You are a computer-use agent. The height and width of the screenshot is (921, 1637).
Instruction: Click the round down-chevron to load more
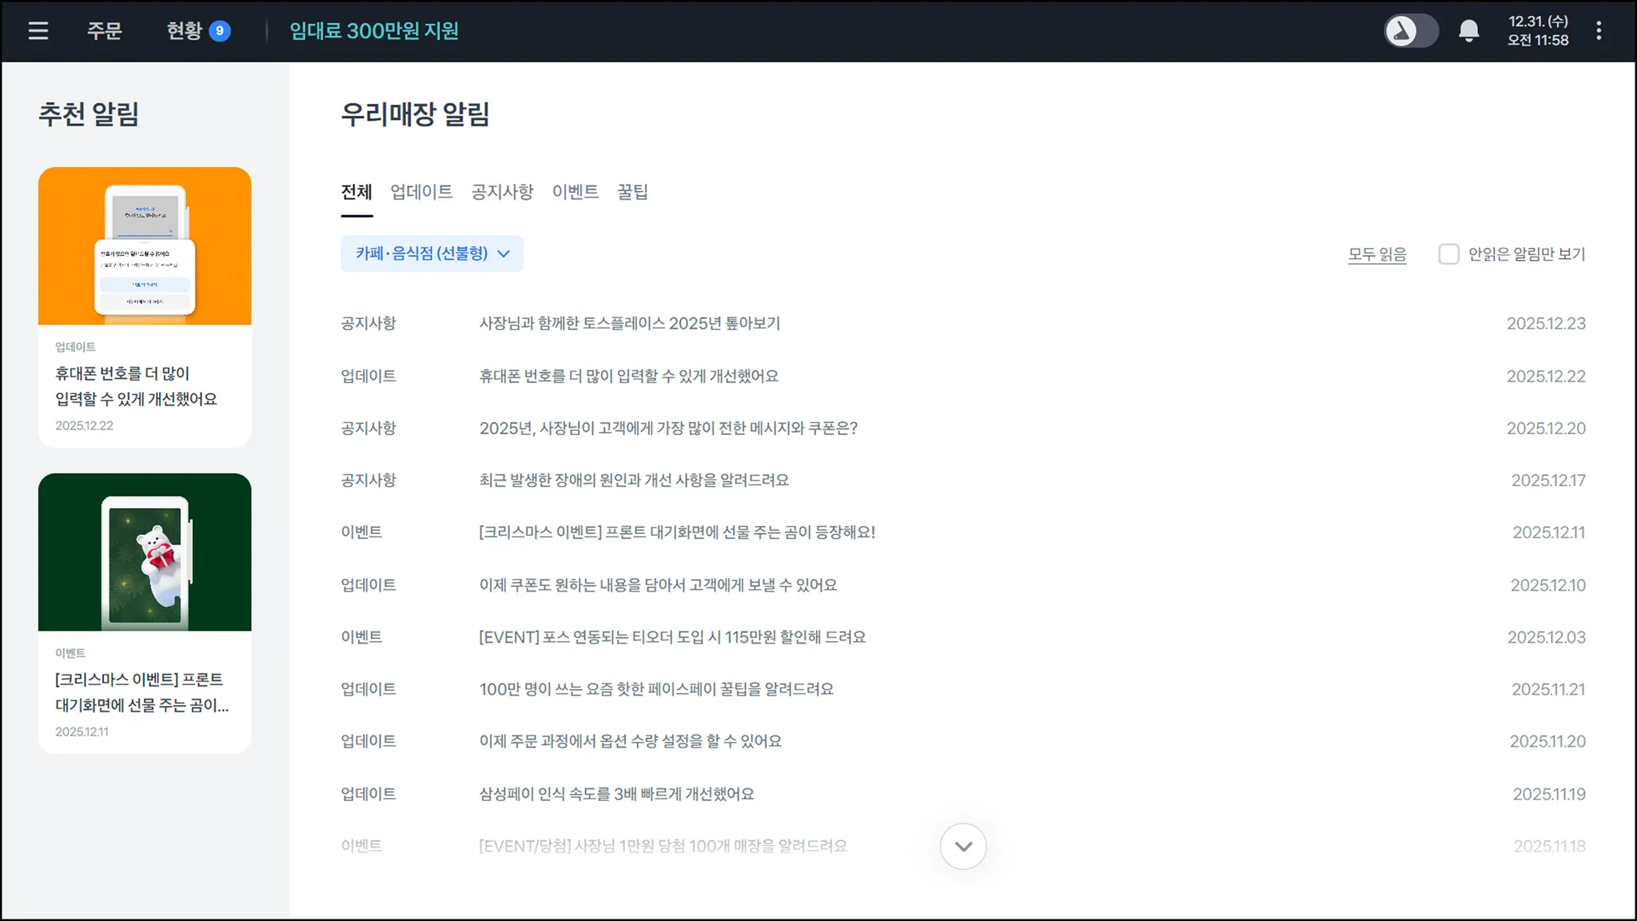tap(962, 846)
